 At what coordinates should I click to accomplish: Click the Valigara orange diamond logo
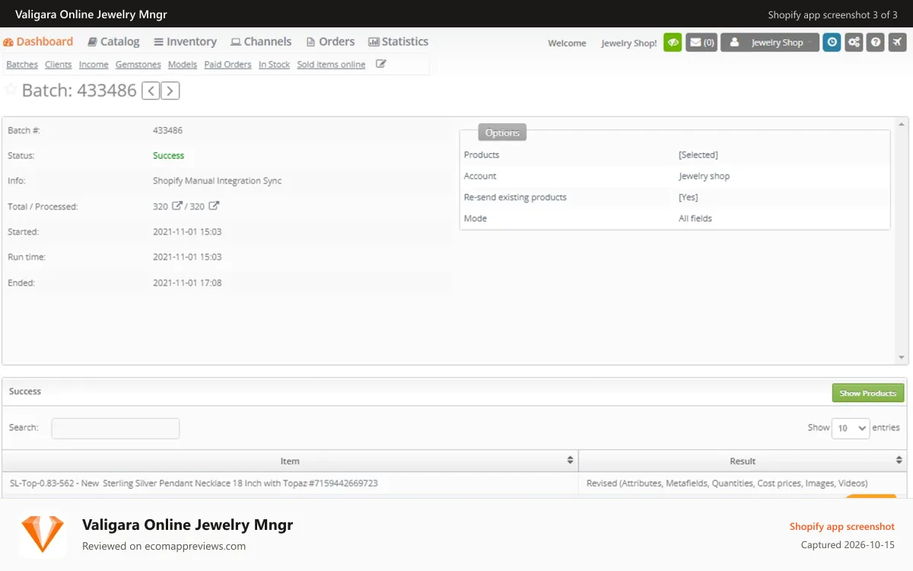coord(43,533)
